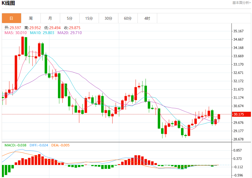Click the -0.112 MACD axis label
Screen dimensions: 252x178
click(238, 167)
